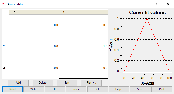
Task: Click the Array Editor app icon
Action: 4,4
